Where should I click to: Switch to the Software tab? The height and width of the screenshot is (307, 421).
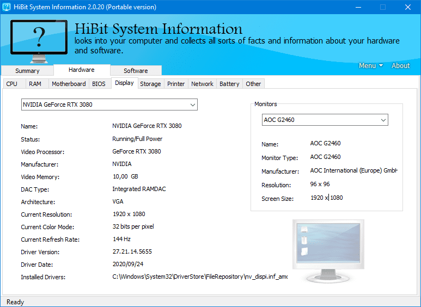point(136,71)
